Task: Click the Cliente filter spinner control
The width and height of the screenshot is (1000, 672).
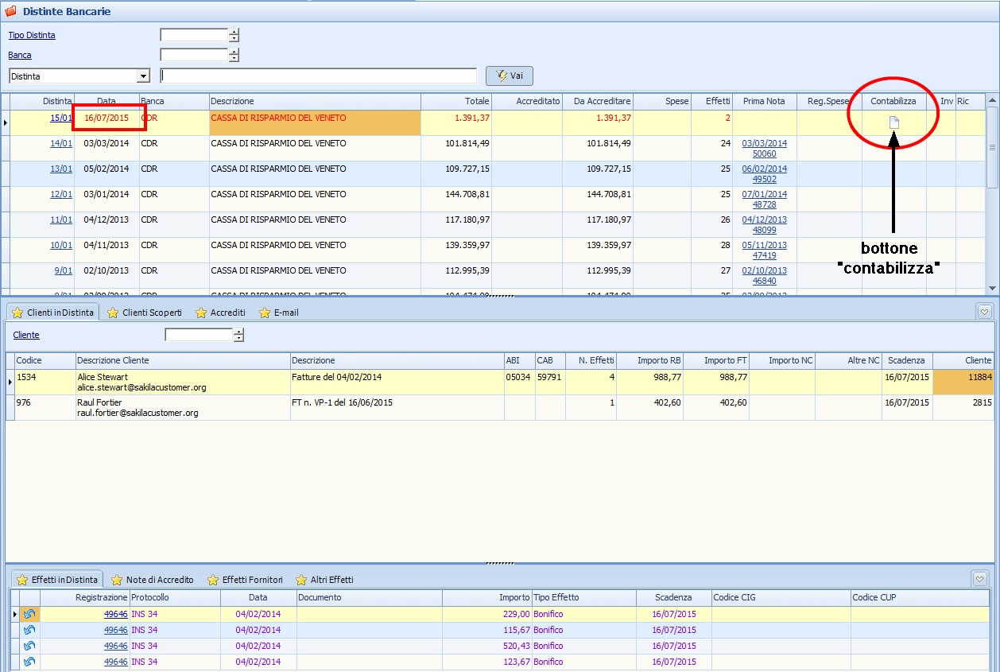Action: pos(238,335)
